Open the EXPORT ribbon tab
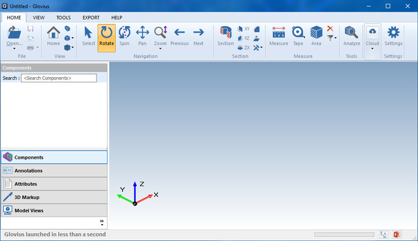This screenshot has width=418, height=241. pos(91,18)
